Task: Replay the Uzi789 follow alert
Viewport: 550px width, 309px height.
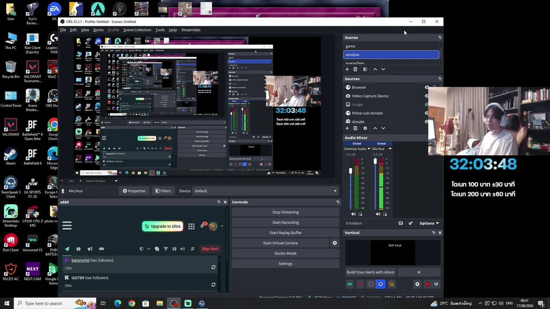Action: (x=213, y=285)
